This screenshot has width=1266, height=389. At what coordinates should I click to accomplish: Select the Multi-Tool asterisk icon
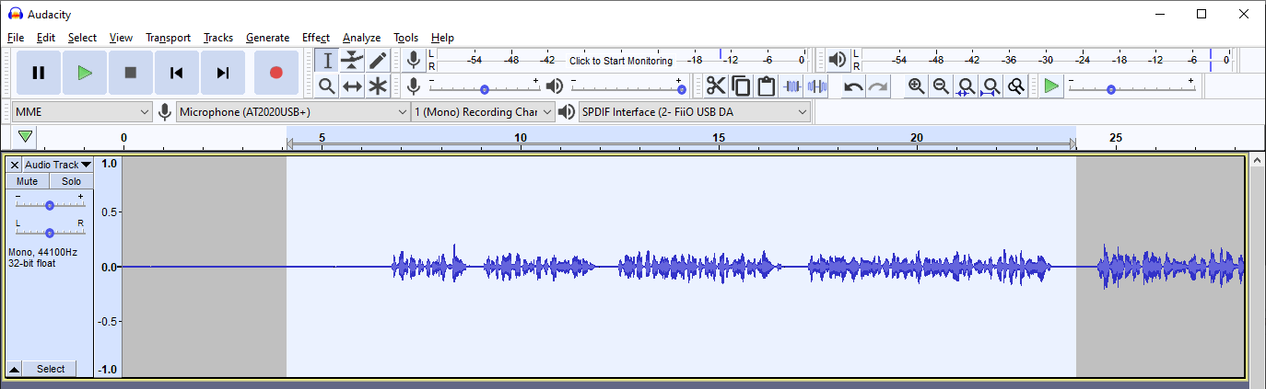tap(378, 86)
